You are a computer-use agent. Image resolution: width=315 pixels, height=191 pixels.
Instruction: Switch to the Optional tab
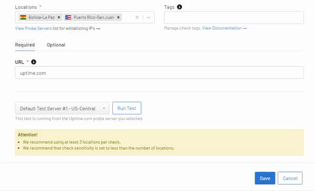(56, 45)
